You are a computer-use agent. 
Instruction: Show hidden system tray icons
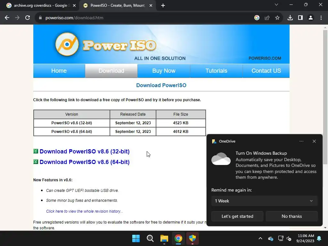click(x=260, y=238)
